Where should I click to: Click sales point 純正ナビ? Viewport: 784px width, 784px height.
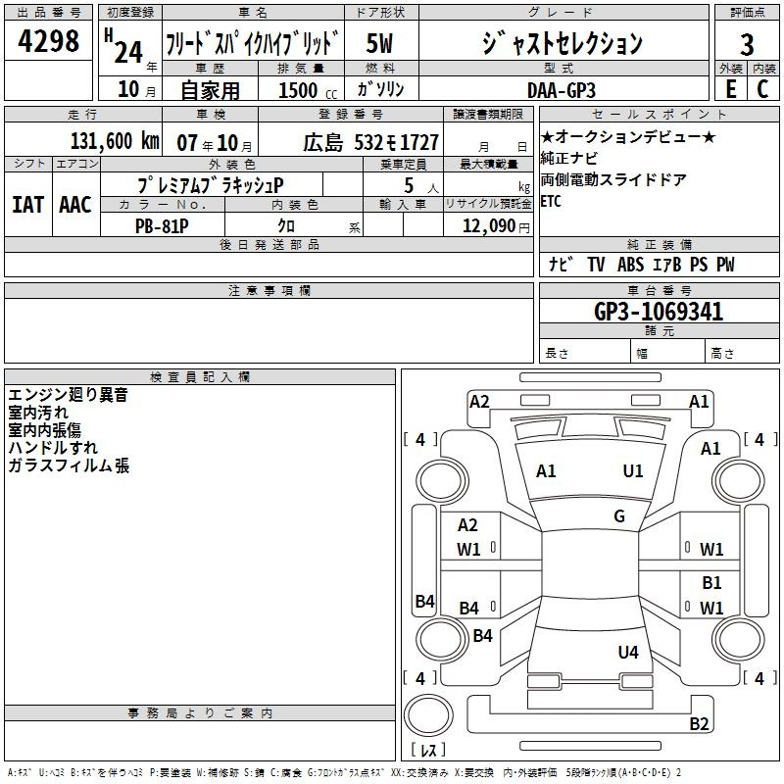569,158
